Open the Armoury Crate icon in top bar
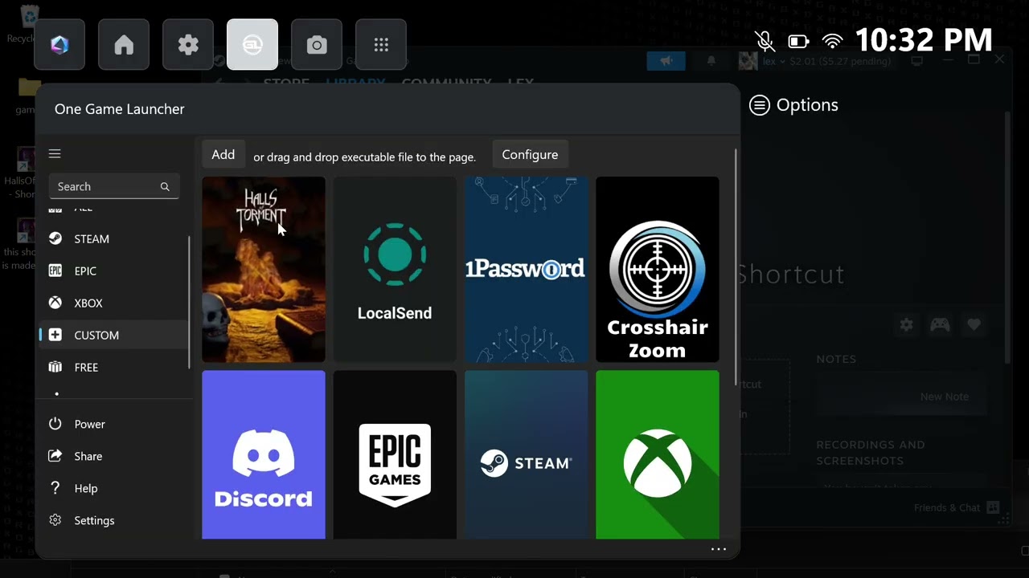Image resolution: width=1029 pixels, height=578 pixels. (x=59, y=45)
